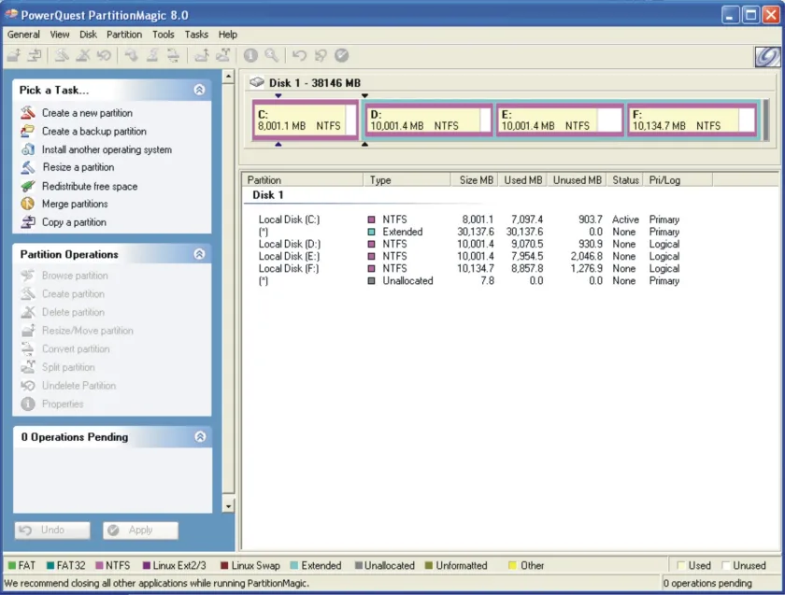Click the undo arrow toolbar icon

point(299,55)
